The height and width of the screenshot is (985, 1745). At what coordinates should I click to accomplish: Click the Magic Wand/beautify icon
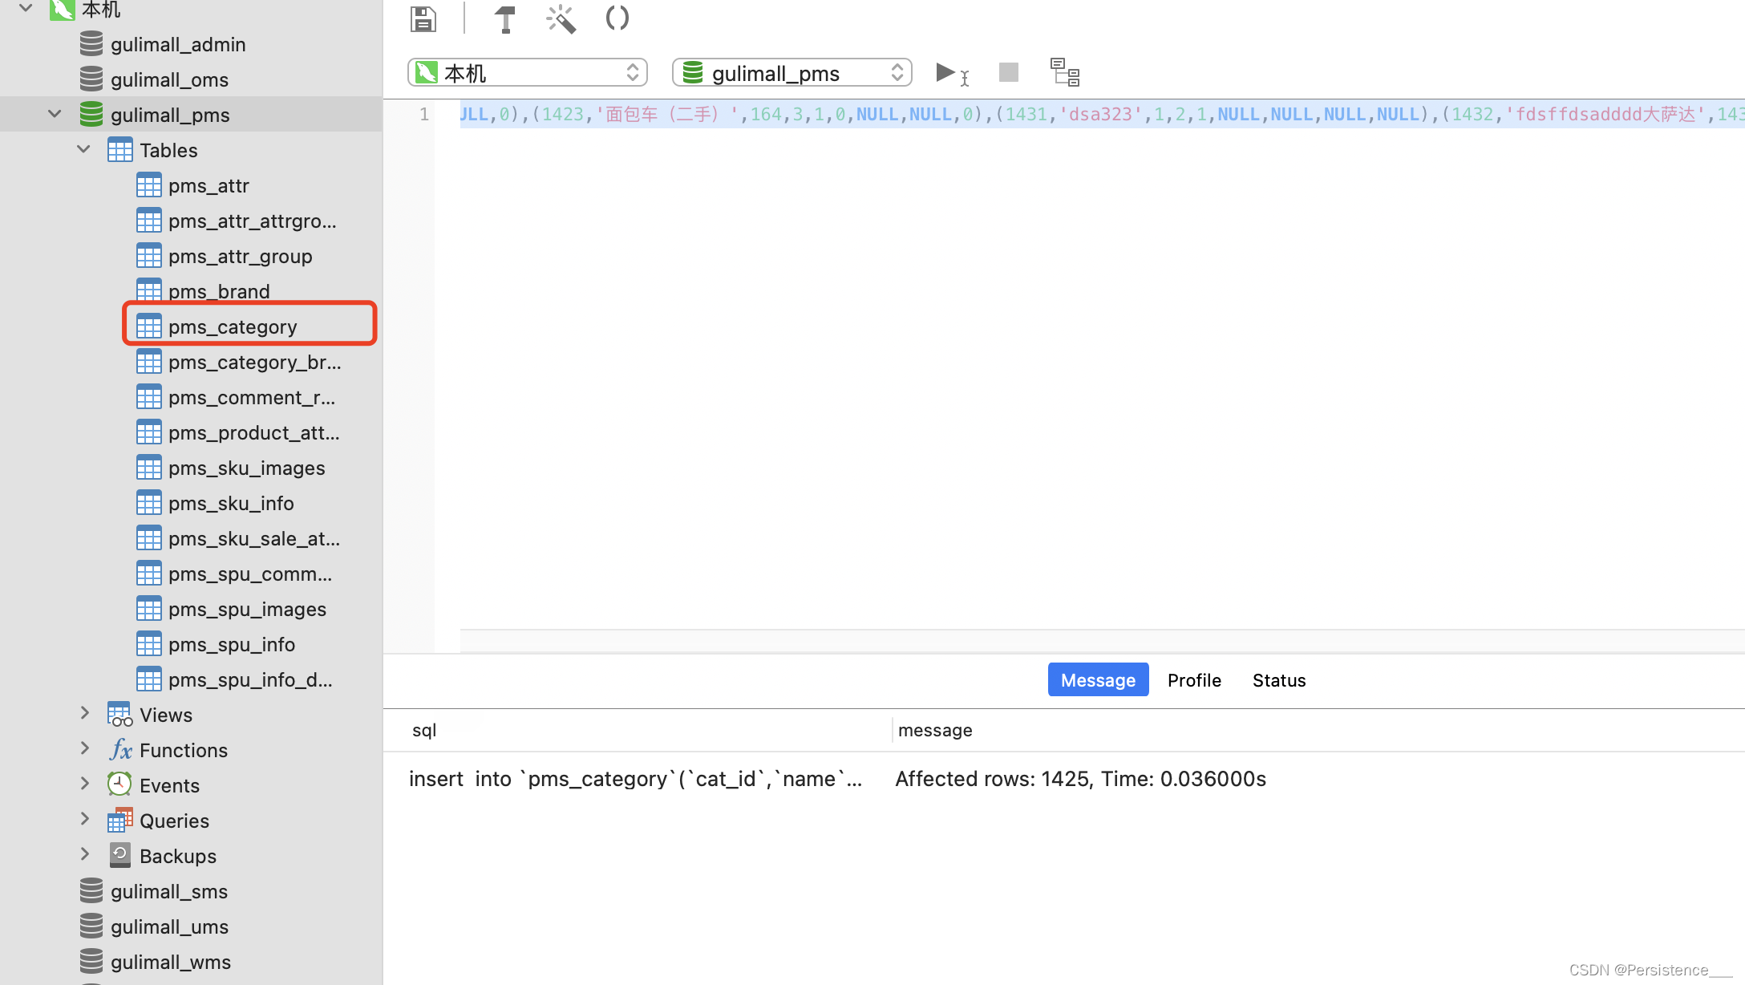pyautogui.click(x=561, y=18)
